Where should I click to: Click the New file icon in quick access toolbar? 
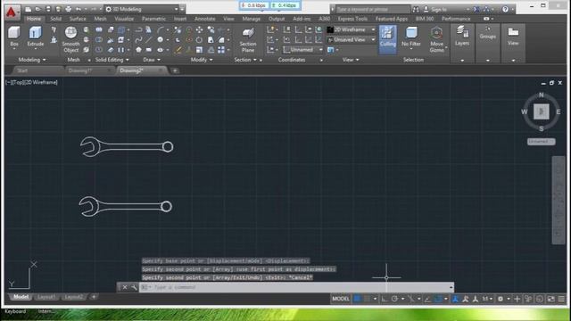pyautogui.click(x=28, y=9)
